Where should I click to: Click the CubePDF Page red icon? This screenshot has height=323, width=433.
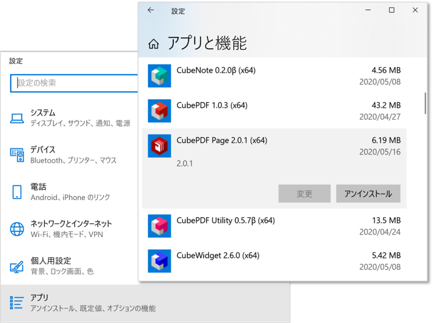(159, 146)
